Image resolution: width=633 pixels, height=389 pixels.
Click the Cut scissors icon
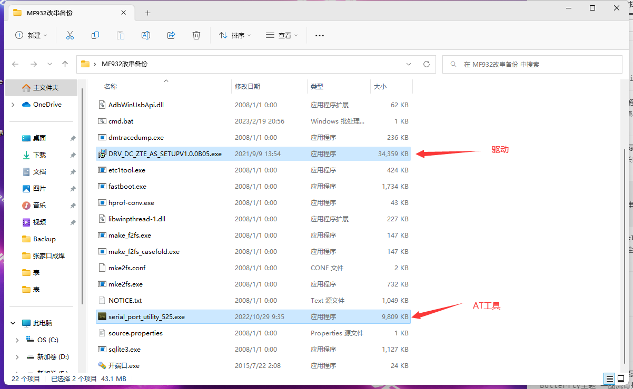(x=70, y=35)
